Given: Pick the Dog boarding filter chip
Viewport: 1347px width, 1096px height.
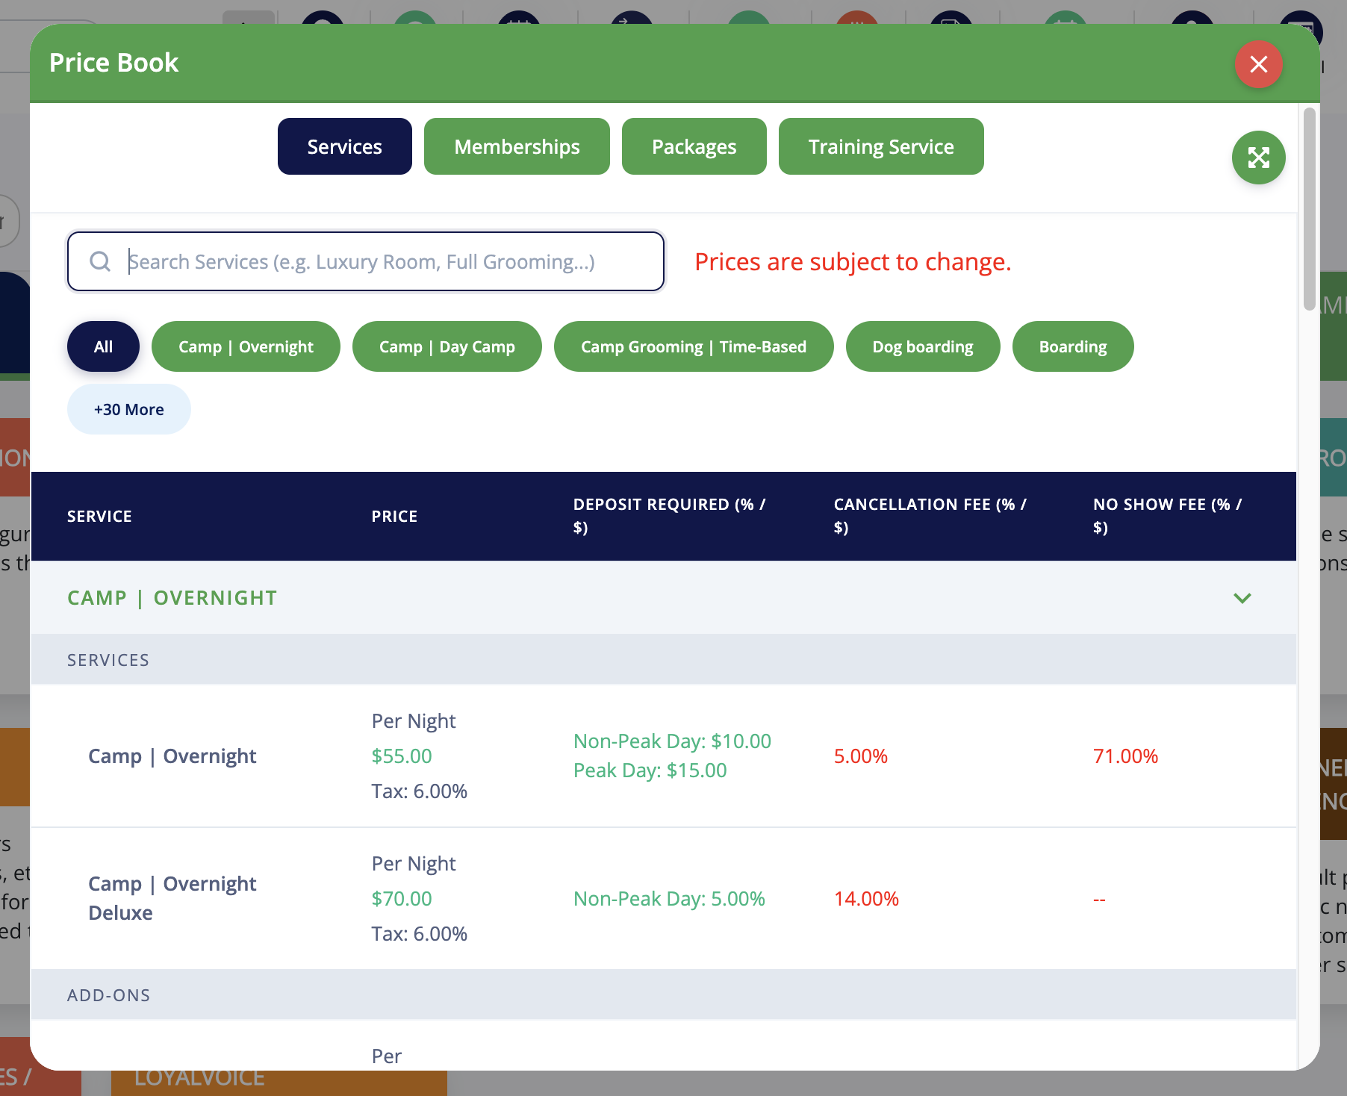Looking at the screenshot, I should point(922,346).
